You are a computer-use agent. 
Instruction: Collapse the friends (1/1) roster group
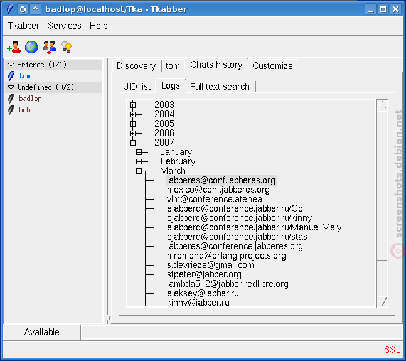point(11,65)
